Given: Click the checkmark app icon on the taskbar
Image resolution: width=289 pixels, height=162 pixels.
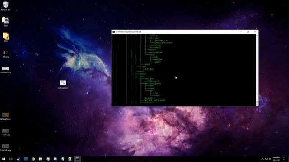Looking at the screenshot, I should click(18, 159).
